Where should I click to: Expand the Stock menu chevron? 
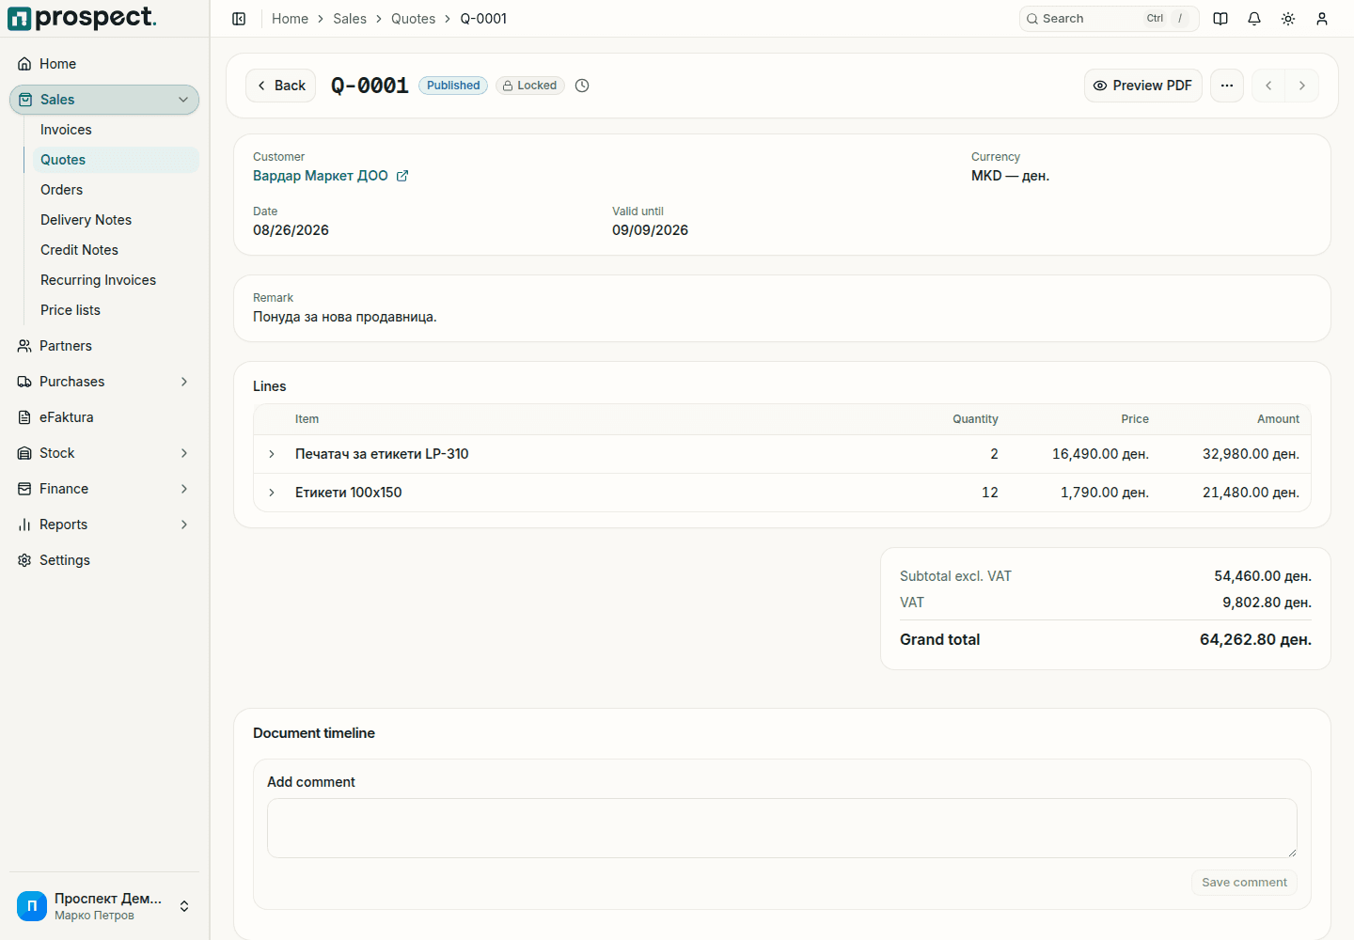(x=184, y=453)
